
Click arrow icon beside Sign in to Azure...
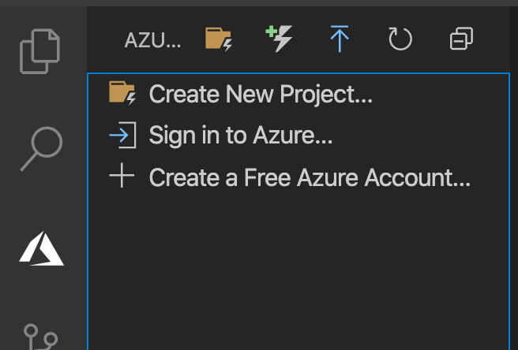pos(122,136)
